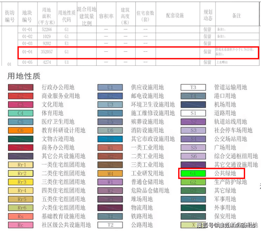This screenshot has width=261, height=231.
Task: Select parcel row 01-01
Action: coord(27,30)
